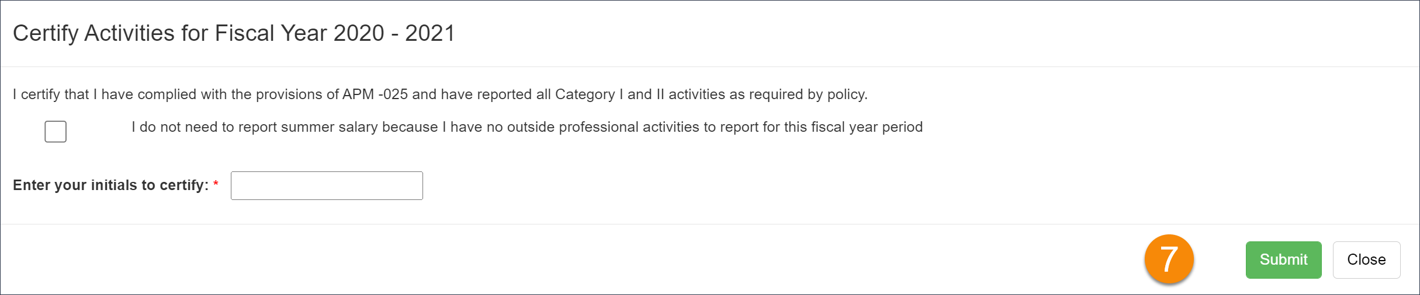Click the APM -025 certification statement

tap(440, 94)
